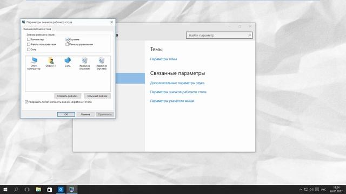This screenshot has height=194, width=346.
Task: Open network status tray icon
Action: click(306, 189)
